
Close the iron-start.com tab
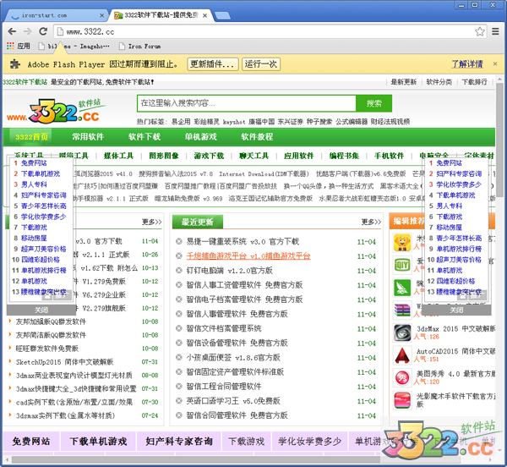102,15
